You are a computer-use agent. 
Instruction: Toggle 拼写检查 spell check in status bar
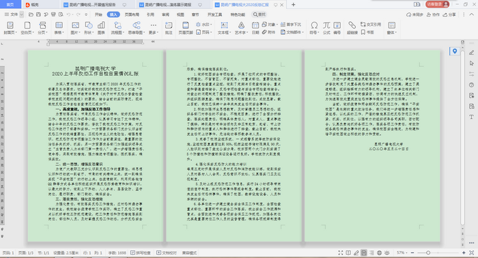click(141, 253)
